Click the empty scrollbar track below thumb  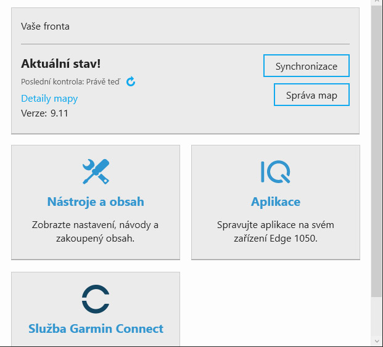(x=377, y=317)
